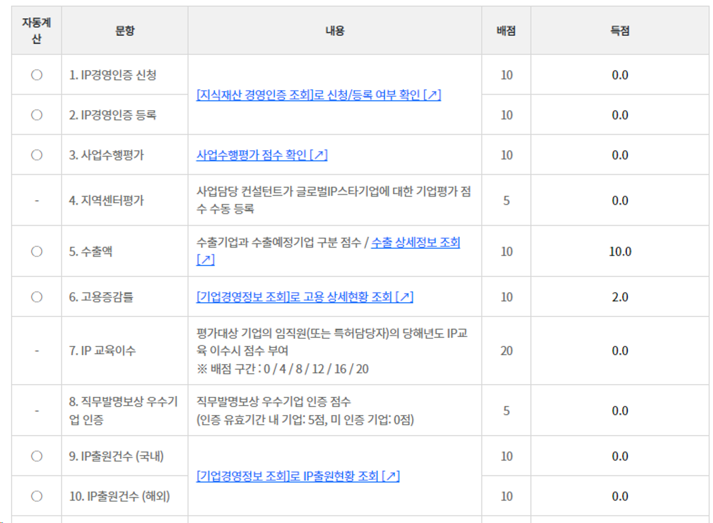Open the 수출 상세정보 조회 link
The height and width of the screenshot is (523, 713).
(415, 243)
